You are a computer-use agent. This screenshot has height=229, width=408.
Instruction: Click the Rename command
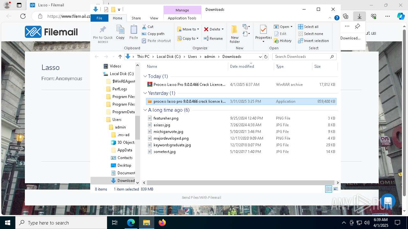point(213,38)
